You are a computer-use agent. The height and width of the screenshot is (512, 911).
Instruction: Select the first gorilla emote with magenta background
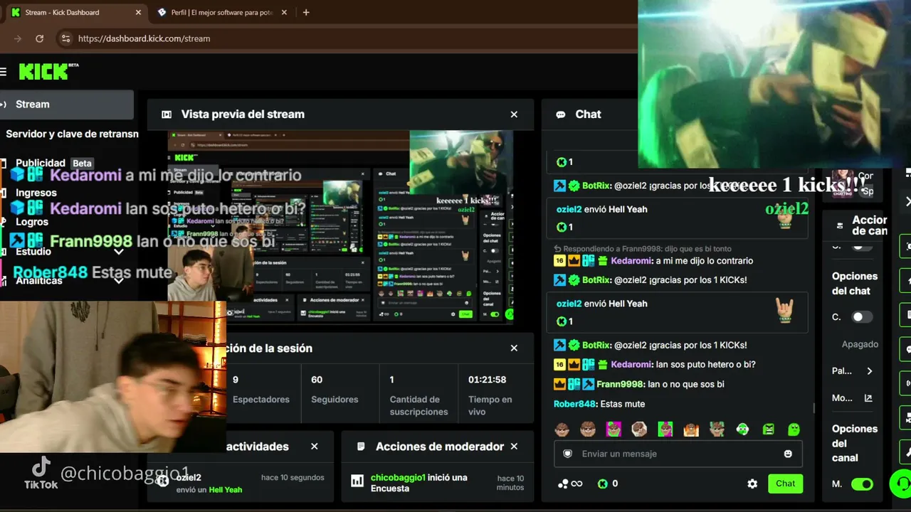(x=614, y=430)
